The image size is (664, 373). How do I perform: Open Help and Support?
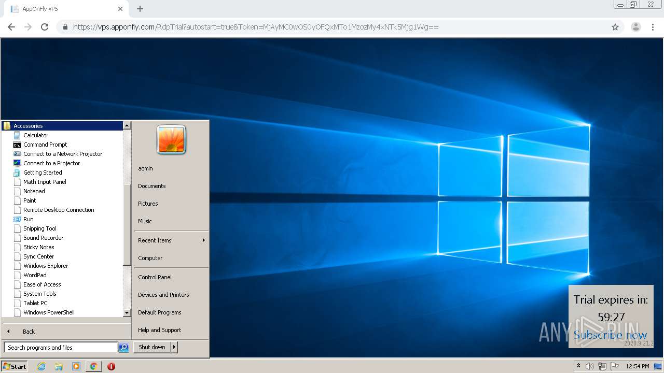pyautogui.click(x=160, y=330)
